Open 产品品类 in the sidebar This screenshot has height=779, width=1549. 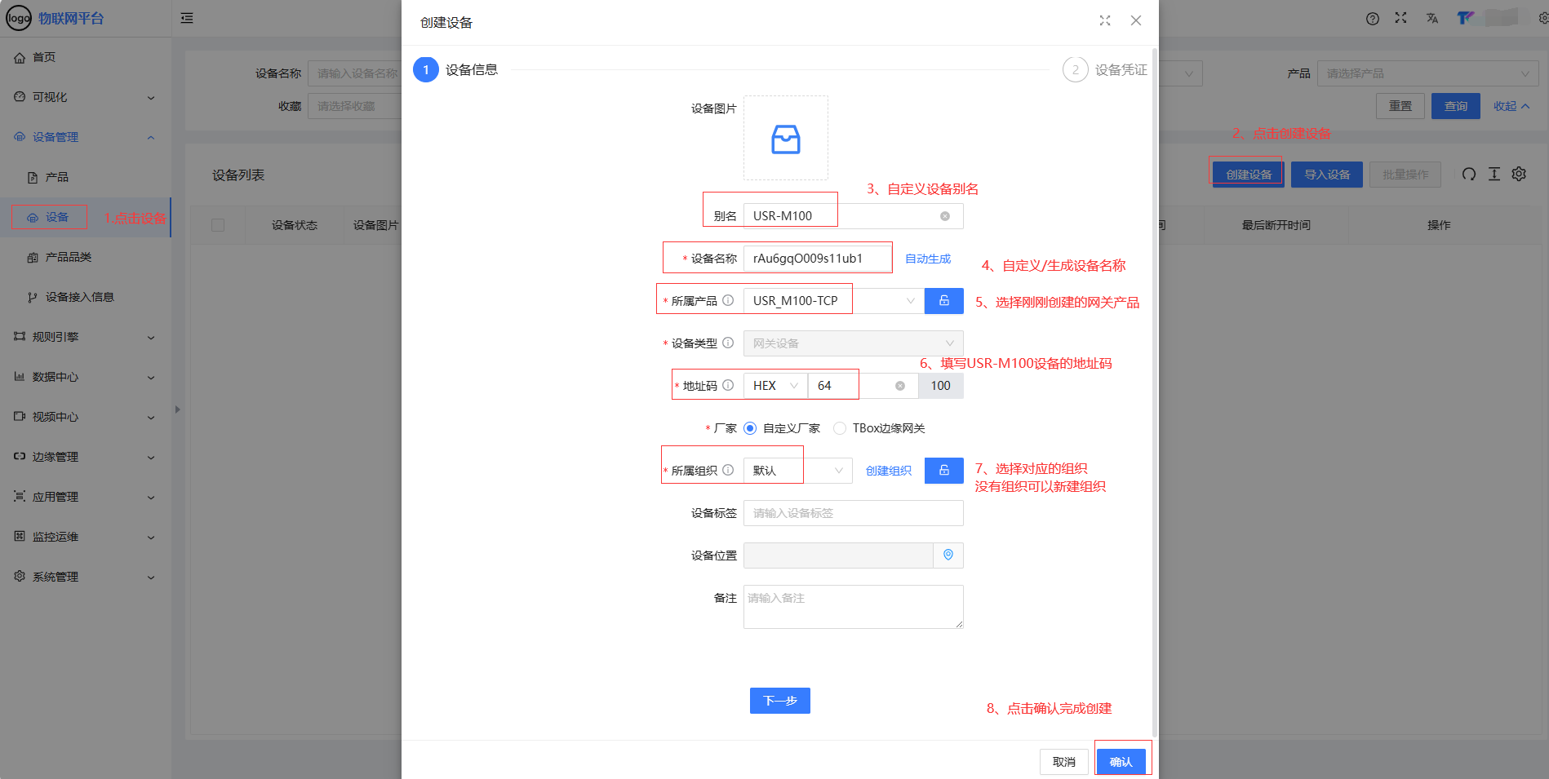click(x=68, y=257)
